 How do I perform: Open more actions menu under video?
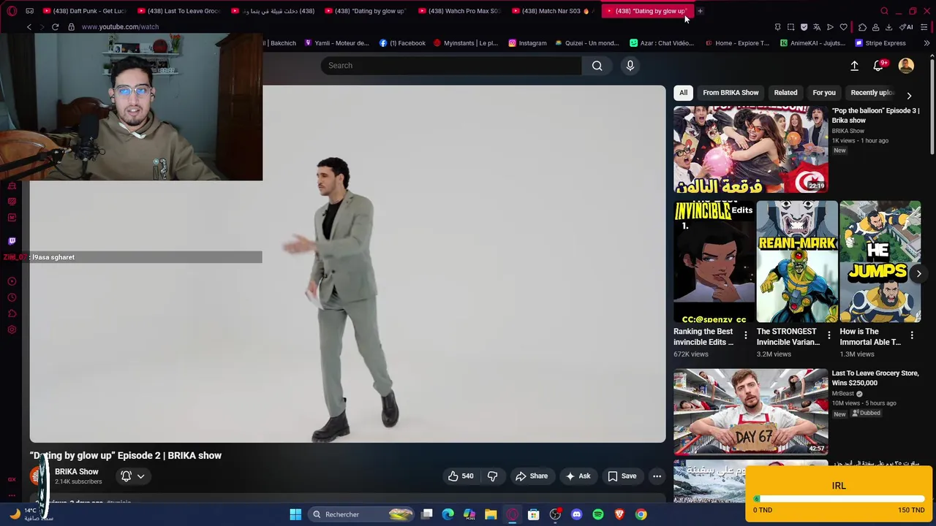pyautogui.click(x=657, y=476)
